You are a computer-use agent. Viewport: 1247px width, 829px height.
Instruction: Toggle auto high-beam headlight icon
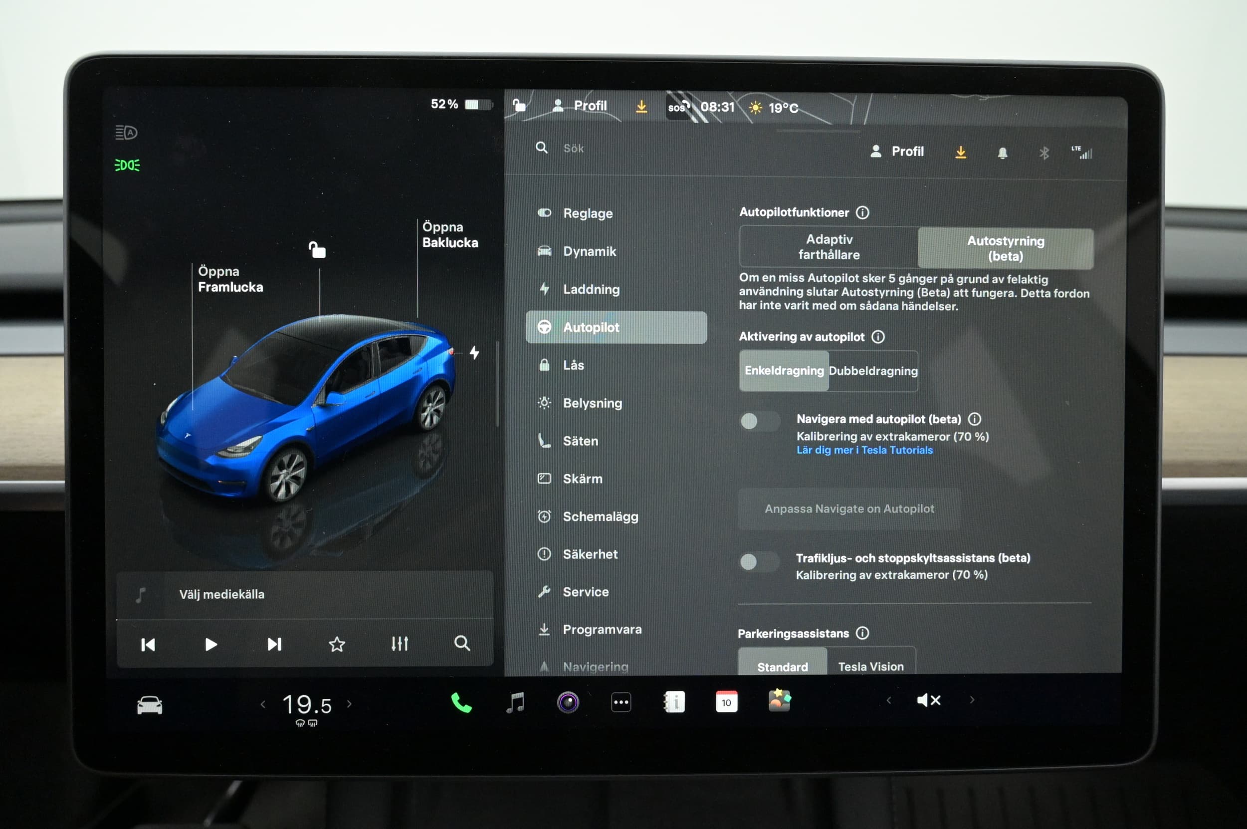click(127, 132)
